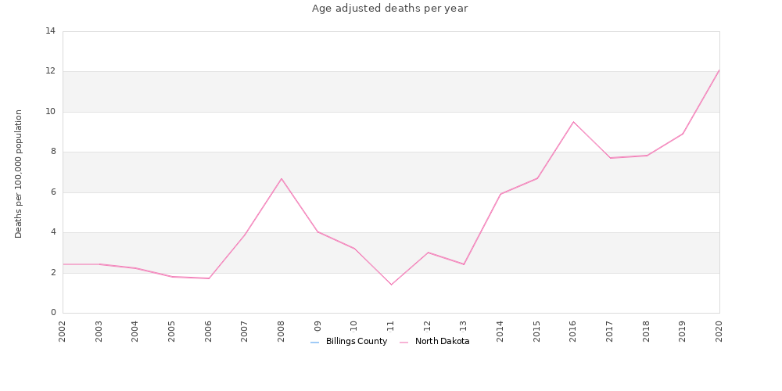Click the 2020 endpoint of the line
The height and width of the screenshot is (391, 782).
719,70
